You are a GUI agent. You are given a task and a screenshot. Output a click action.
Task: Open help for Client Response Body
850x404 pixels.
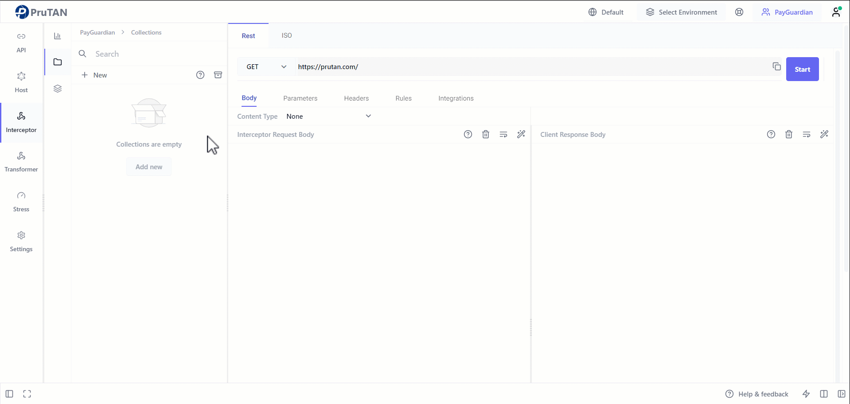tap(771, 134)
